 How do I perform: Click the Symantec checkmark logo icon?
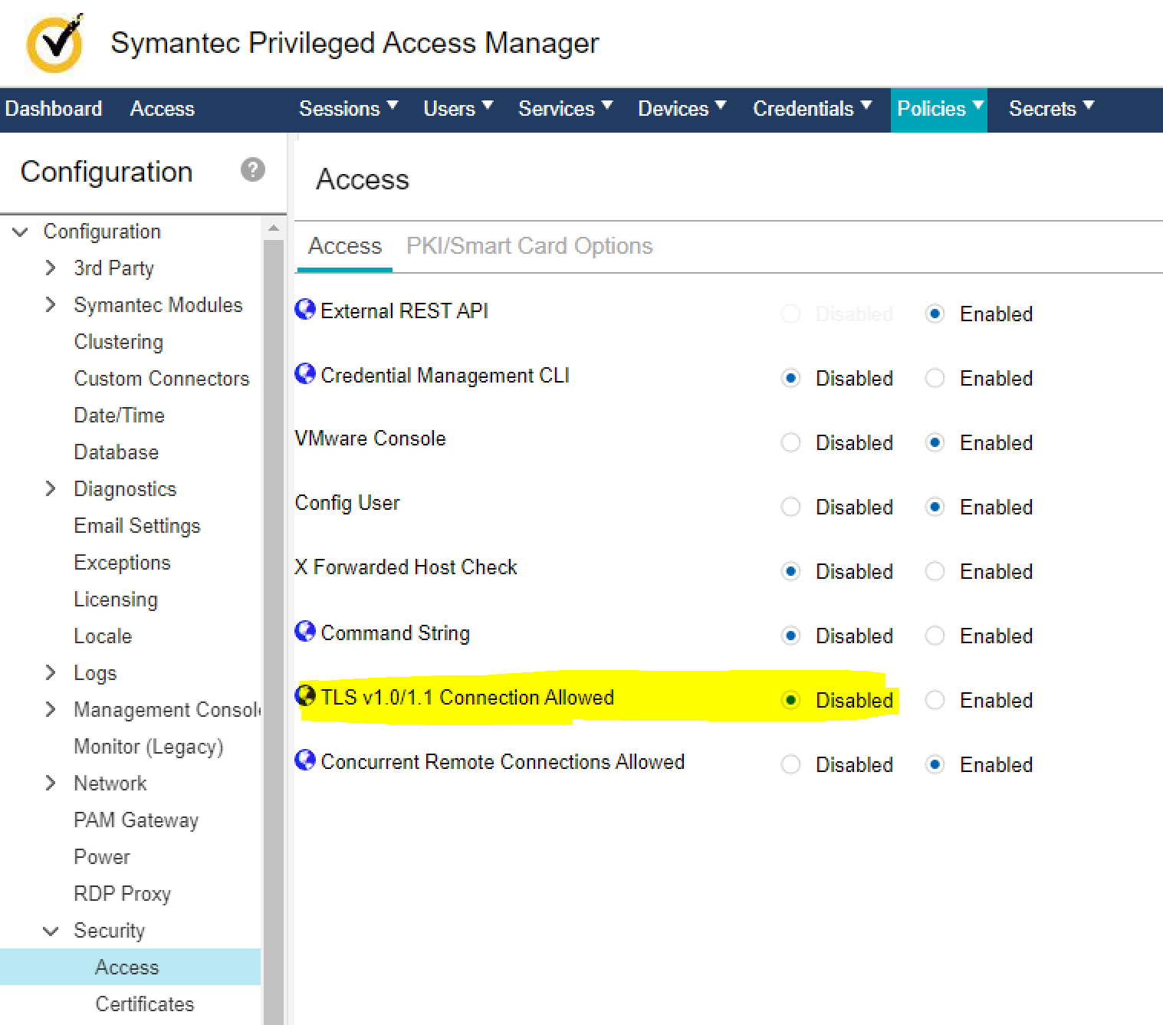click(x=54, y=44)
